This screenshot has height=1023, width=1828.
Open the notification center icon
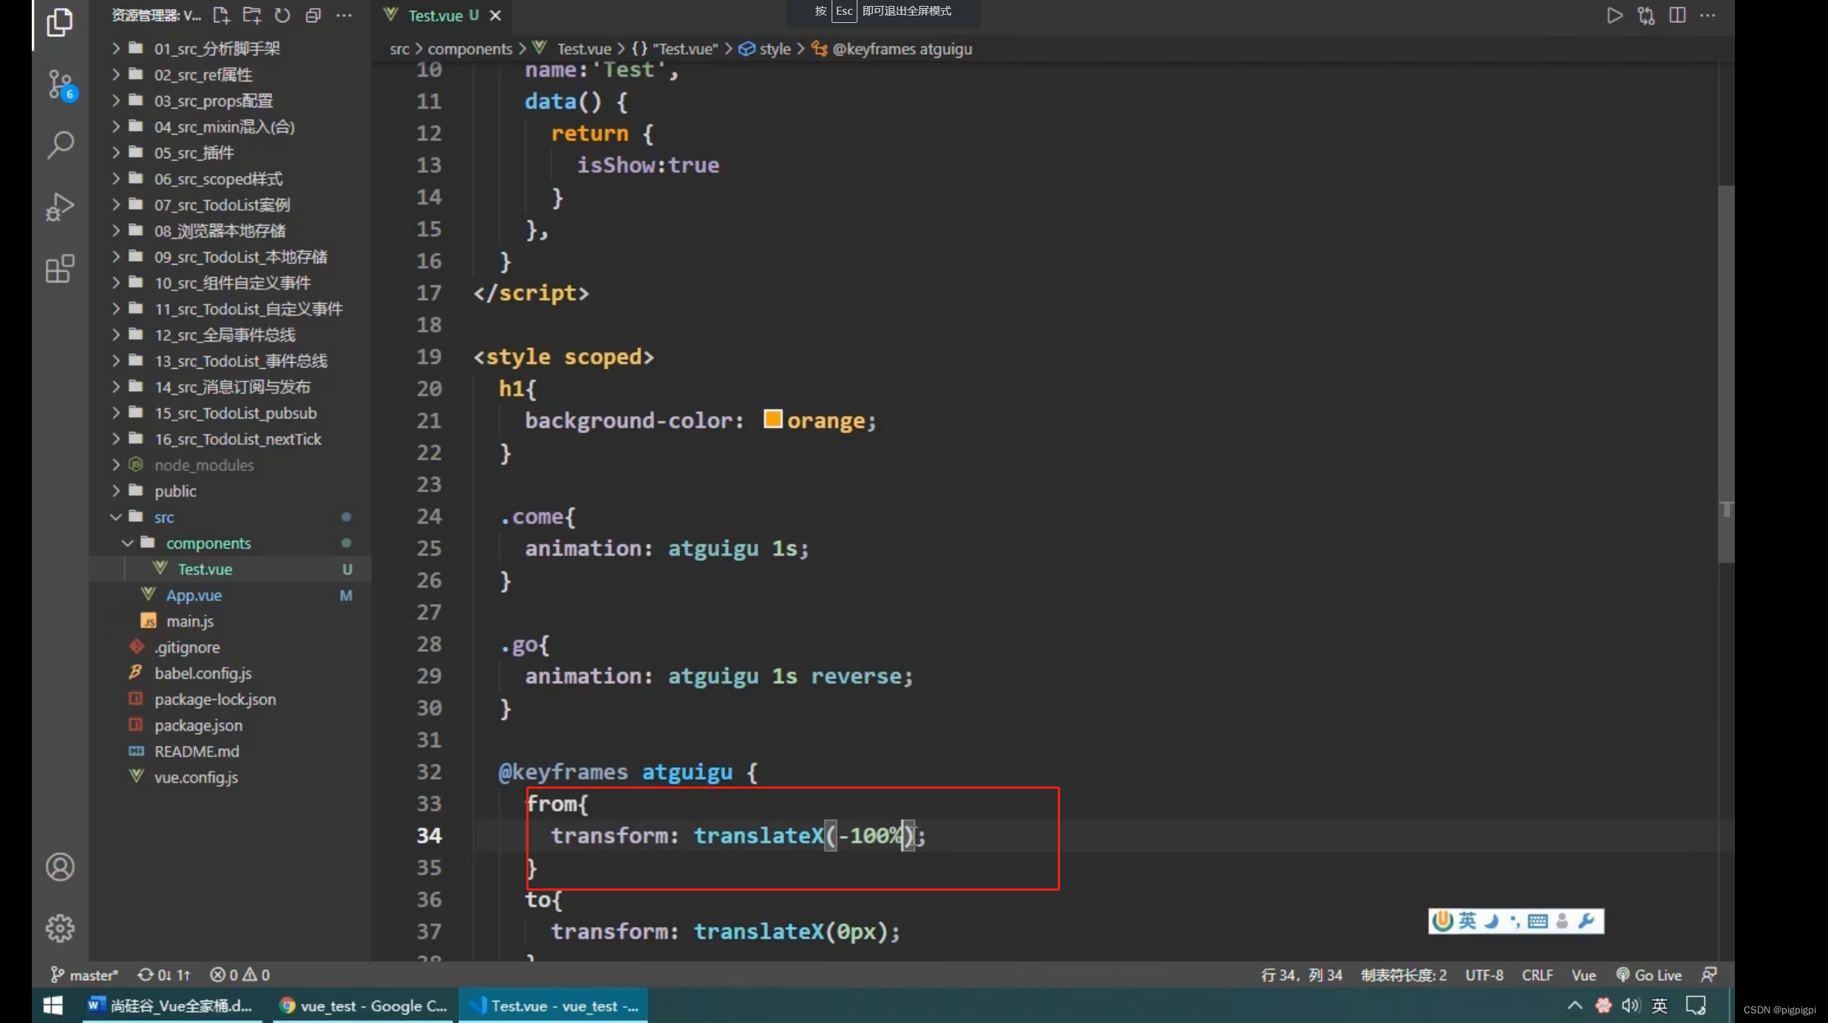tap(1695, 1005)
